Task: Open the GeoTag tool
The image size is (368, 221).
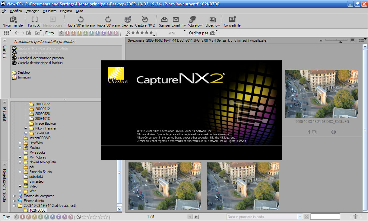Action: pos(128,22)
